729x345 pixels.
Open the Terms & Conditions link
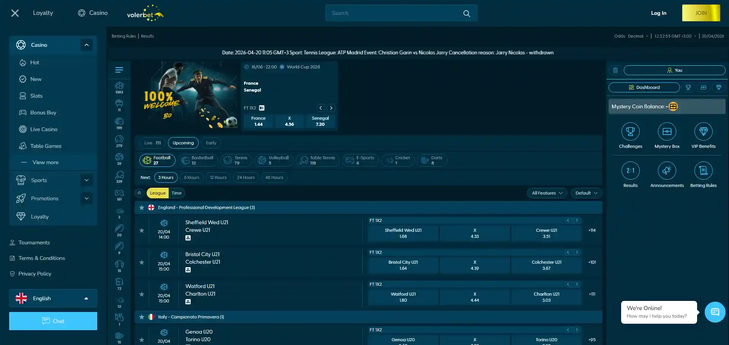pos(42,258)
